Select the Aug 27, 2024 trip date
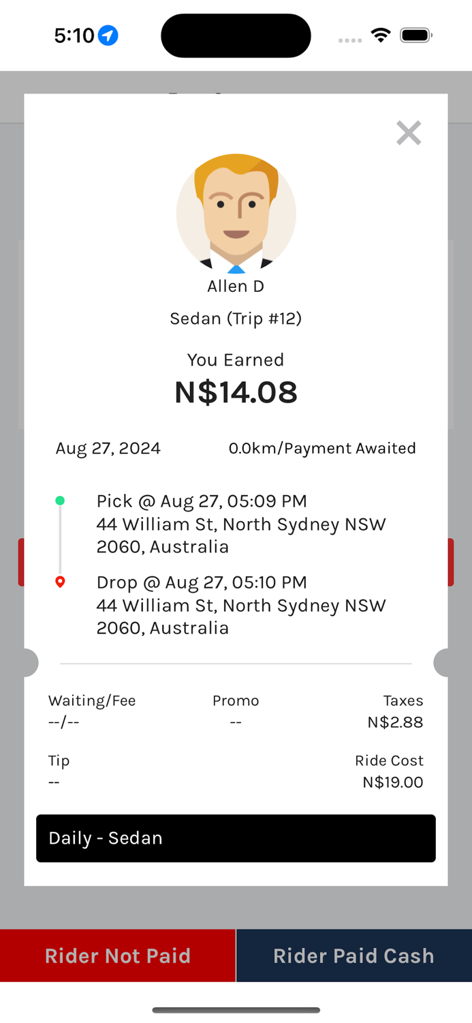The width and height of the screenshot is (472, 1023). [108, 448]
